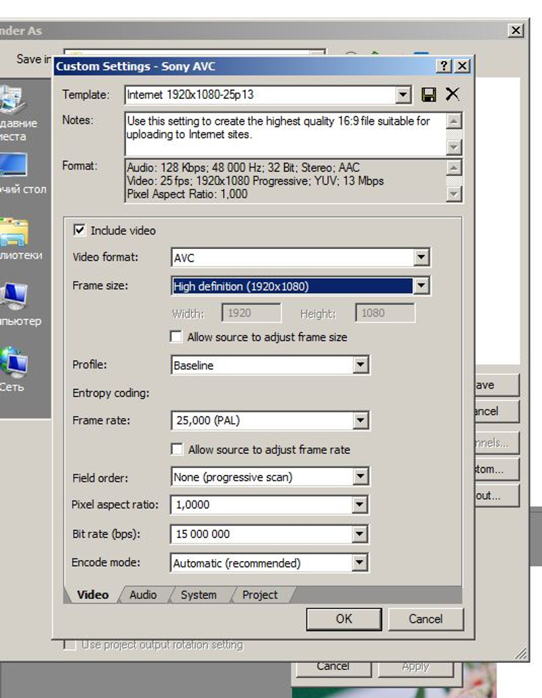
Task: Uncheck the Include video checkbox
Action: coord(79,230)
